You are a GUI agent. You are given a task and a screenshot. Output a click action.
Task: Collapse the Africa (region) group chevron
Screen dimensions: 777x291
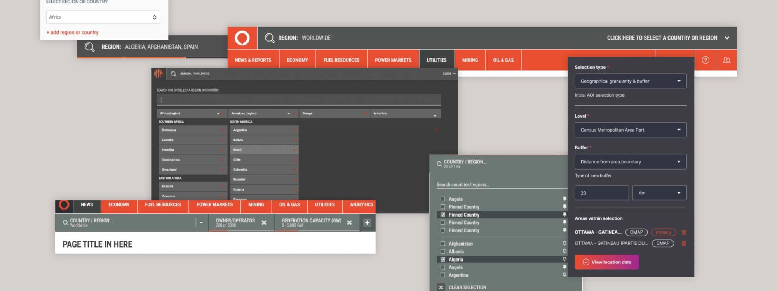click(218, 114)
